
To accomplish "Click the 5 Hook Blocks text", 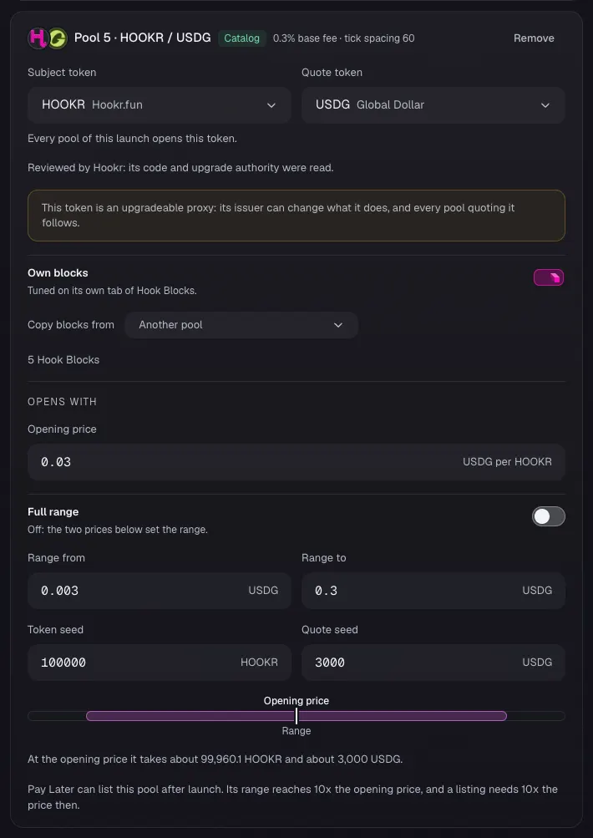I will coord(63,359).
